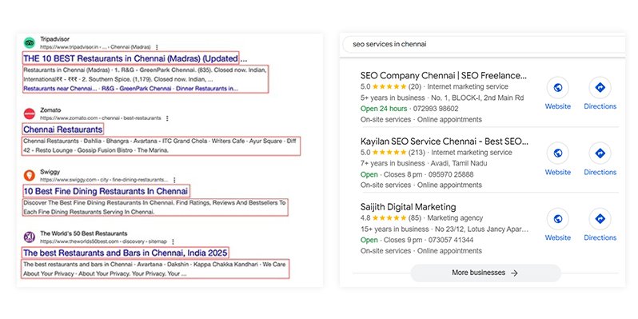
Task: Click the 'Website' label for Saijith Digital Marketing
Action: [558, 237]
